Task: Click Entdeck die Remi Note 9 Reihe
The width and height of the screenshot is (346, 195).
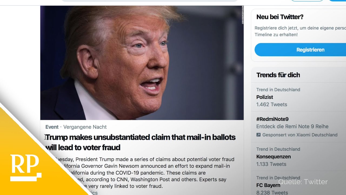Action: [292, 126]
